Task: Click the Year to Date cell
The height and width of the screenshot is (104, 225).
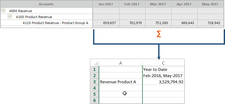Action: point(163,69)
